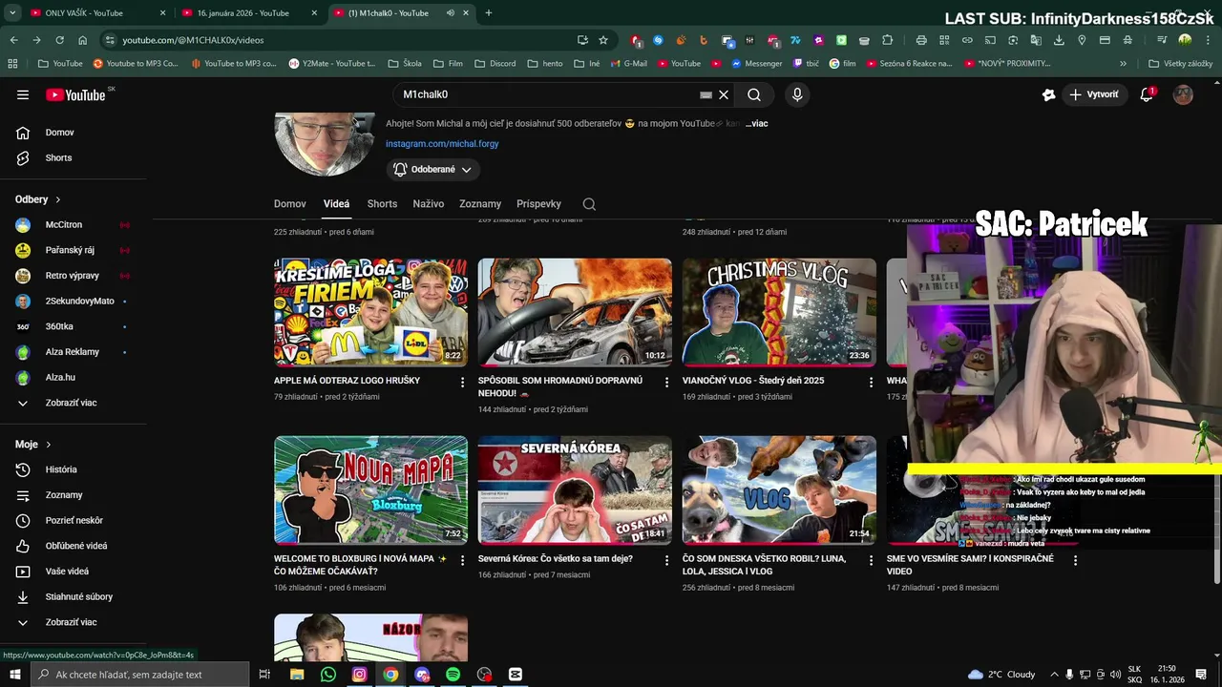Click the search input field
The image size is (1222, 687).
[549, 94]
